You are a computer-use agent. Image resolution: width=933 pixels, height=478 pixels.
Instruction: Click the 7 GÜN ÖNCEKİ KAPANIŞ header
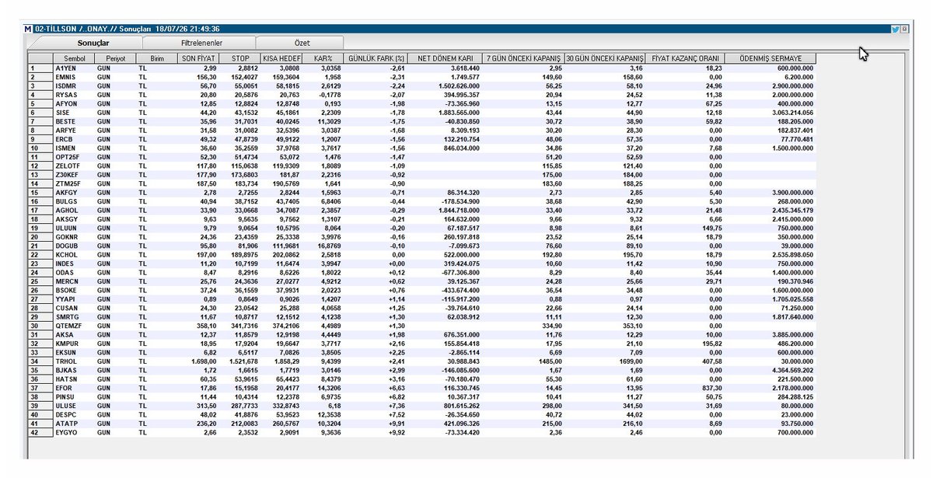523,58
